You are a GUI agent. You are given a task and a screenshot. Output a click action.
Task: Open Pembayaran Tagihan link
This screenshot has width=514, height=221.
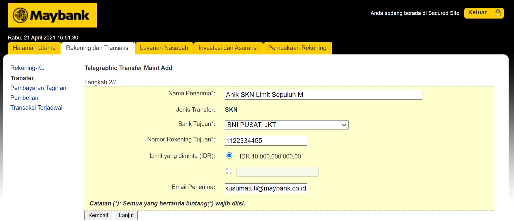click(x=38, y=88)
